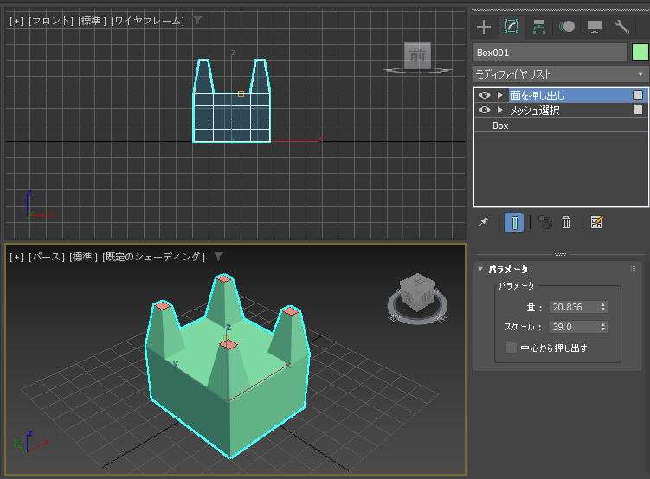Open the モディファイヤリスト dropdown
This screenshot has width=650, height=479.
click(x=560, y=74)
